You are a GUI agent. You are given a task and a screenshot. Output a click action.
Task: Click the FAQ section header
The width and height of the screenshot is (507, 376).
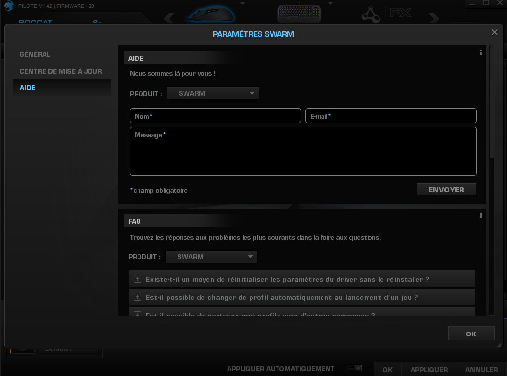[x=134, y=221]
